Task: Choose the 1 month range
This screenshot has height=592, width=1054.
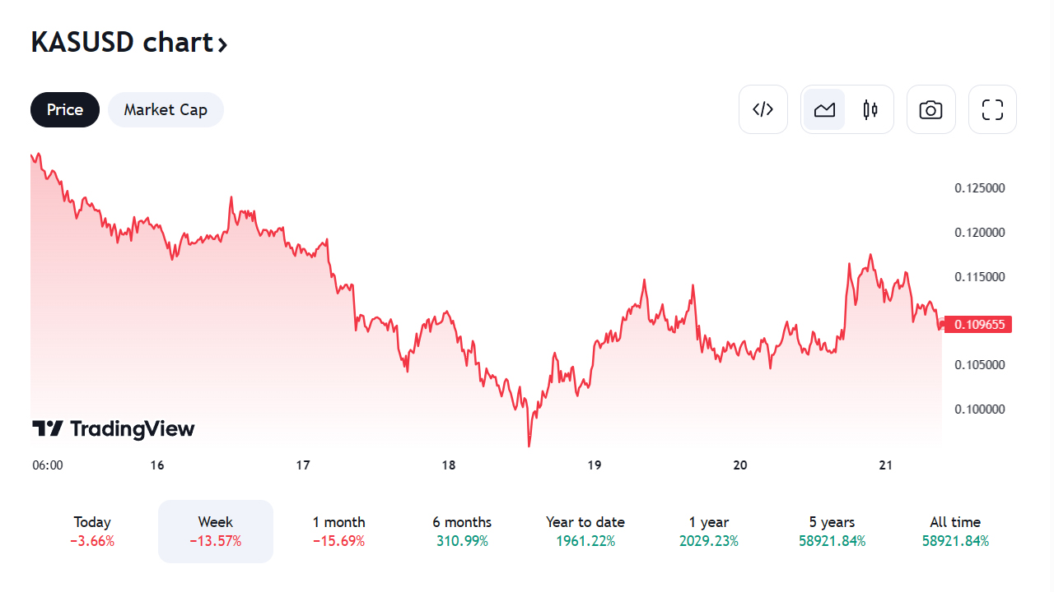Action: pyautogui.click(x=338, y=531)
